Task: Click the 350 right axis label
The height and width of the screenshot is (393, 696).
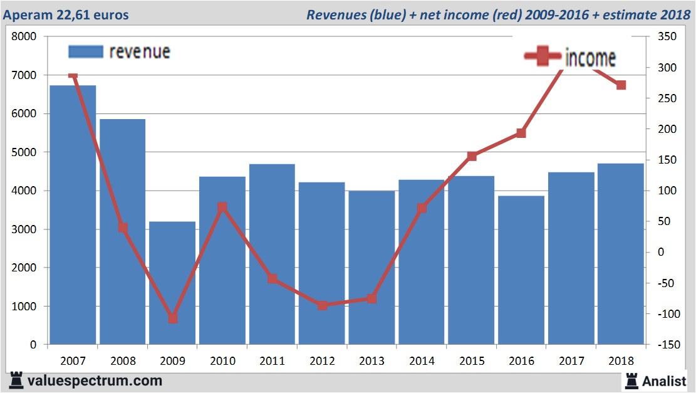Action: tap(667, 36)
